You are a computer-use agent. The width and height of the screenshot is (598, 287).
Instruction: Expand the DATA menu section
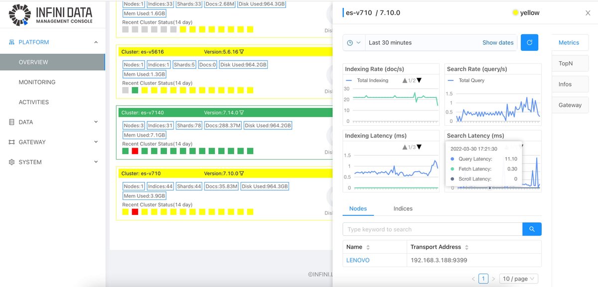(96, 122)
